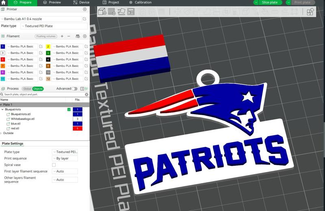Click the Slice plate button
The width and height of the screenshot is (325, 211).
[270, 2]
